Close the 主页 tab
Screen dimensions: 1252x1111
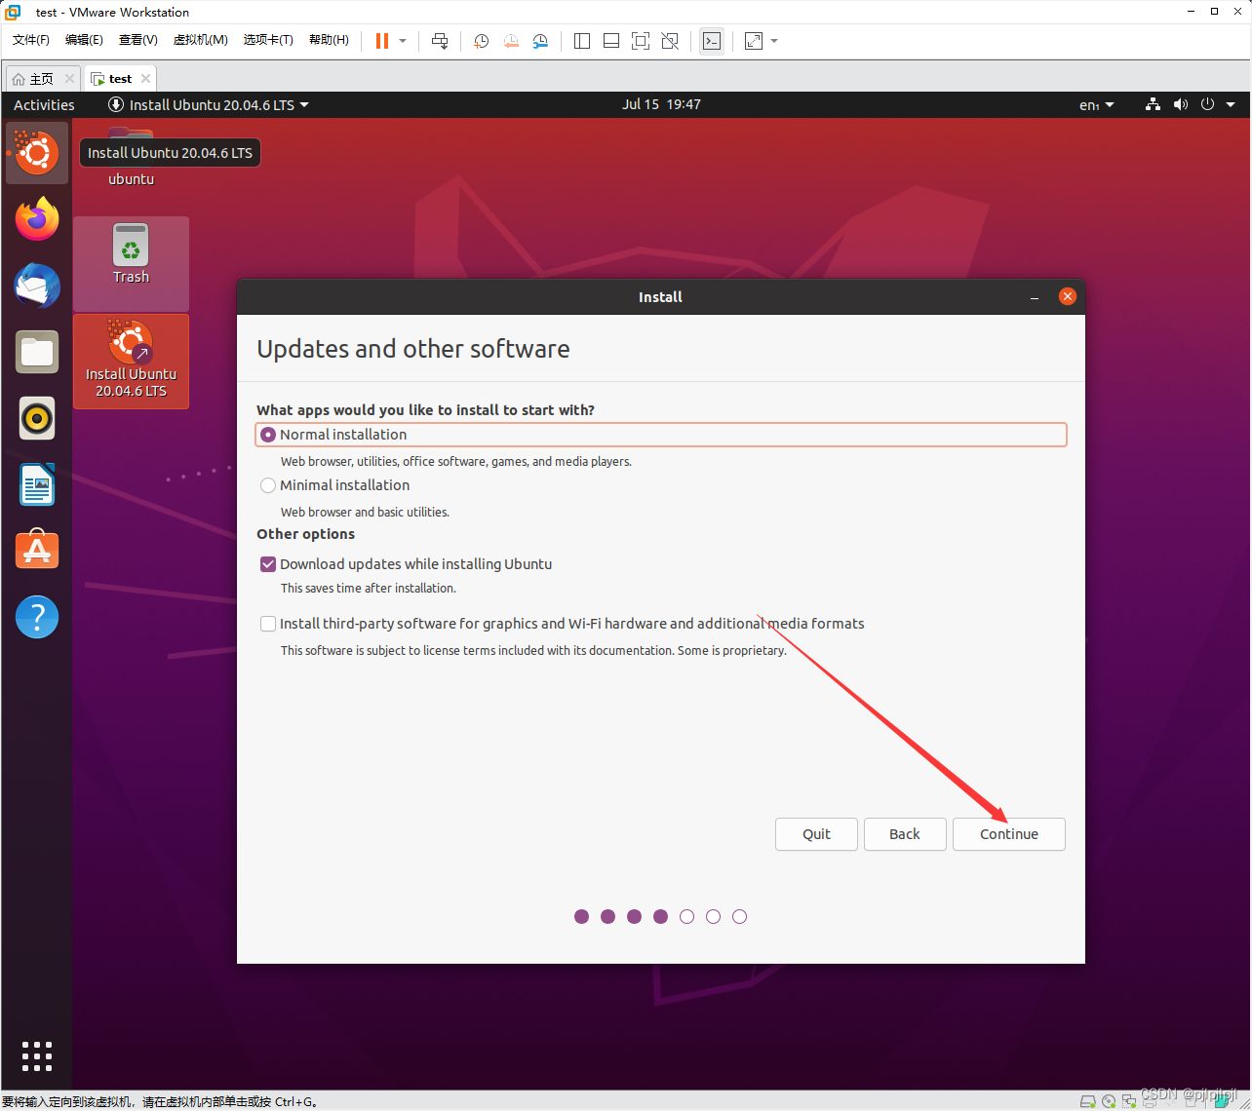pos(69,79)
